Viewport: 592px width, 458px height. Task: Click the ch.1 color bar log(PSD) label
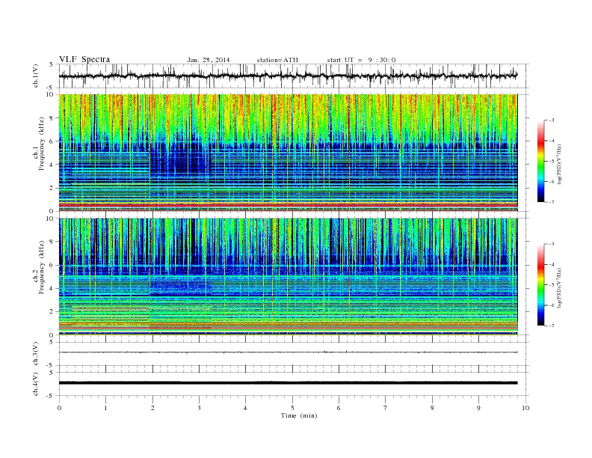pos(560,164)
